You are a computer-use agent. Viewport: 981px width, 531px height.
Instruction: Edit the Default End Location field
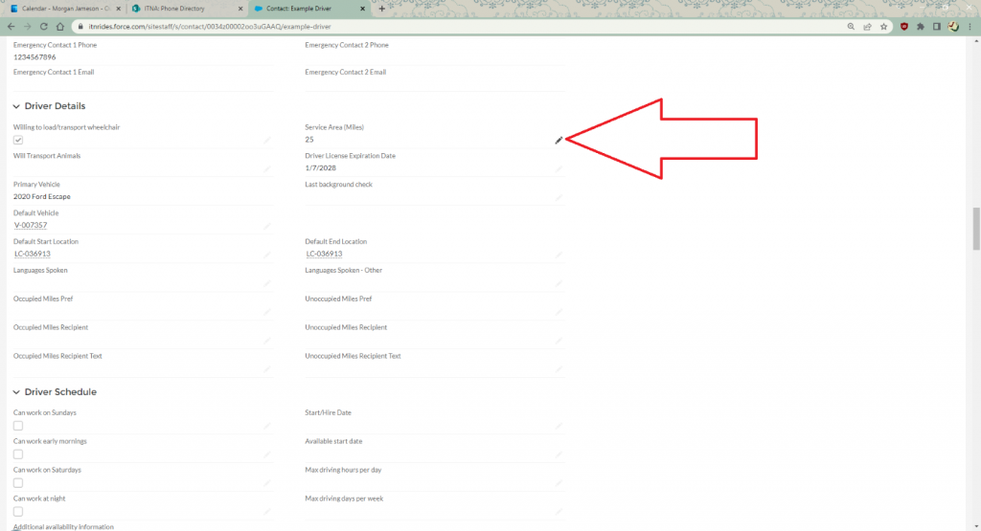pos(559,254)
